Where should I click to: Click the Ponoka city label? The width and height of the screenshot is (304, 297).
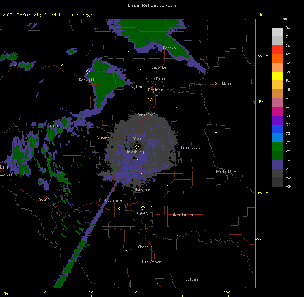click(169, 48)
